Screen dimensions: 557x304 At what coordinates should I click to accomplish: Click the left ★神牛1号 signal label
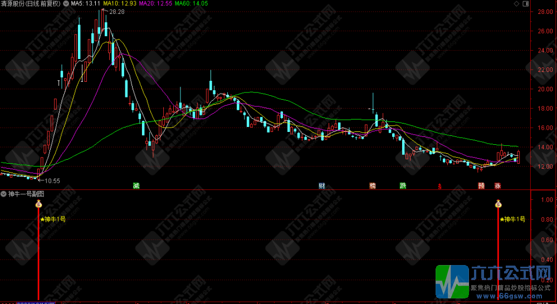tap(53, 219)
